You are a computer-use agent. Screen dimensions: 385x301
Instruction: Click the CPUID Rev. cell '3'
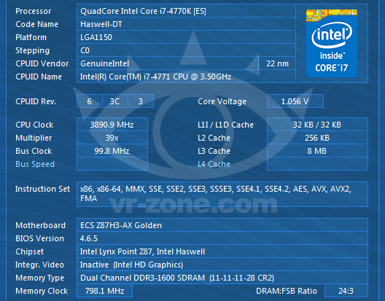click(141, 101)
